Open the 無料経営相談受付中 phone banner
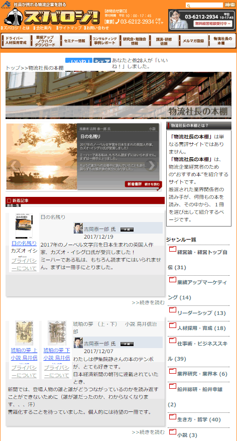The image size is (237, 441). click(x=202, y=20)
